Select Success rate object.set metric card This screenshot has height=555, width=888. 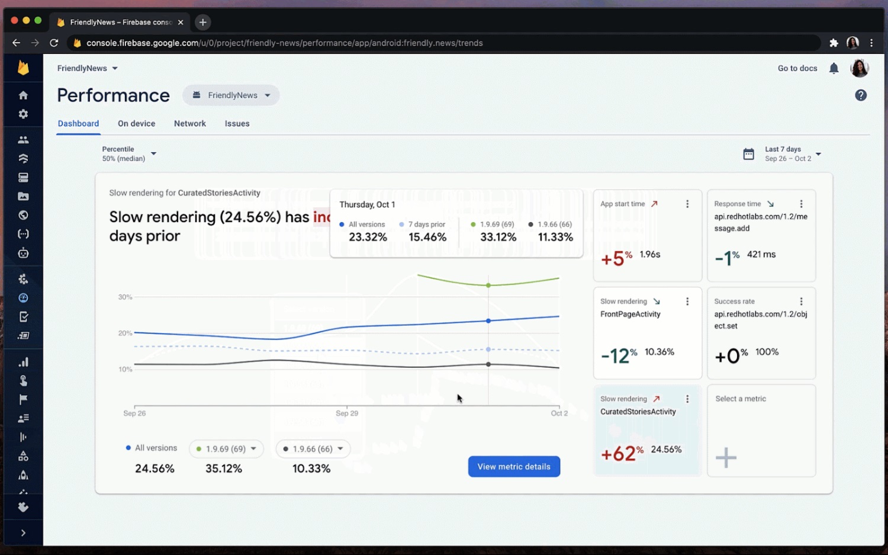tap(761, 333)
